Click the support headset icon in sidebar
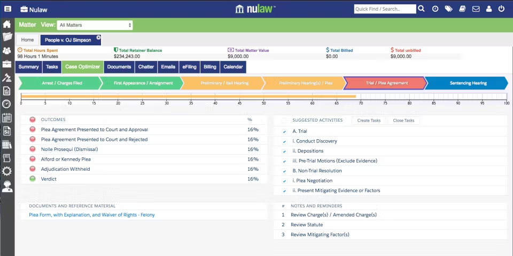The height and width of the screenshot is (256, 513). point(7,186)
